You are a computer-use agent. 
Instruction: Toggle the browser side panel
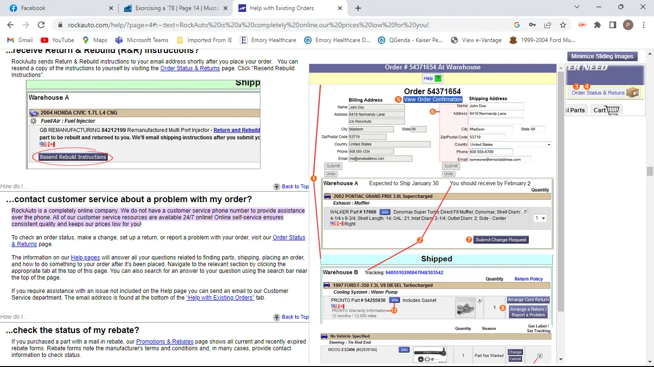click(612, 25)
